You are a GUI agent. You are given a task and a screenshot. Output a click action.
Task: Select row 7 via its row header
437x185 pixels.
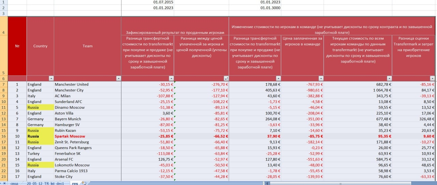pos(3,84)
